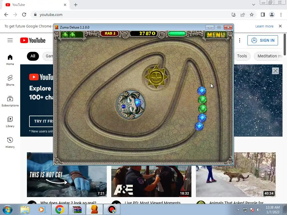Select the YouTube browser tab
Image resolution: width=287 pixels, height=215 pixels.
pos(36,5)
